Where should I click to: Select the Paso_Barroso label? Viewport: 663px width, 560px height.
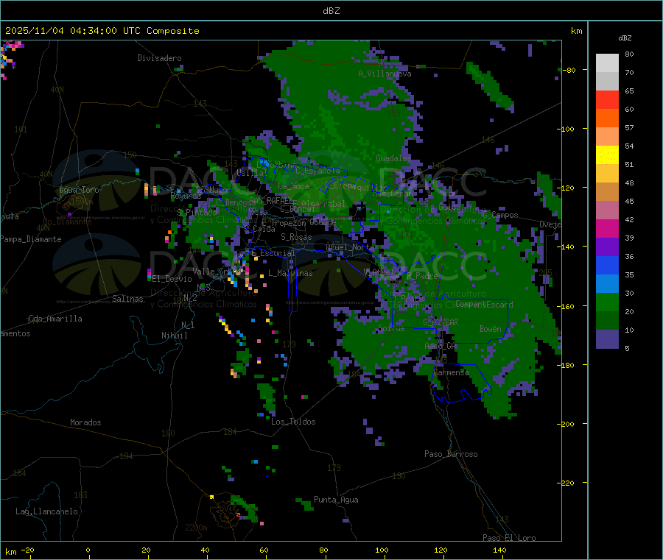pos(451,455)
